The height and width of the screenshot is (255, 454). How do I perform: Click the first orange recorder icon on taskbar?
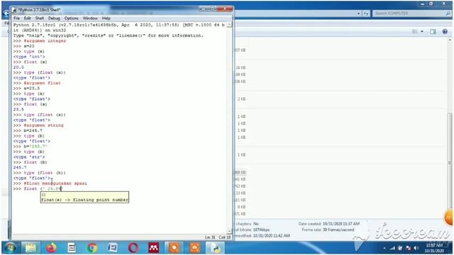pos(174,248)
